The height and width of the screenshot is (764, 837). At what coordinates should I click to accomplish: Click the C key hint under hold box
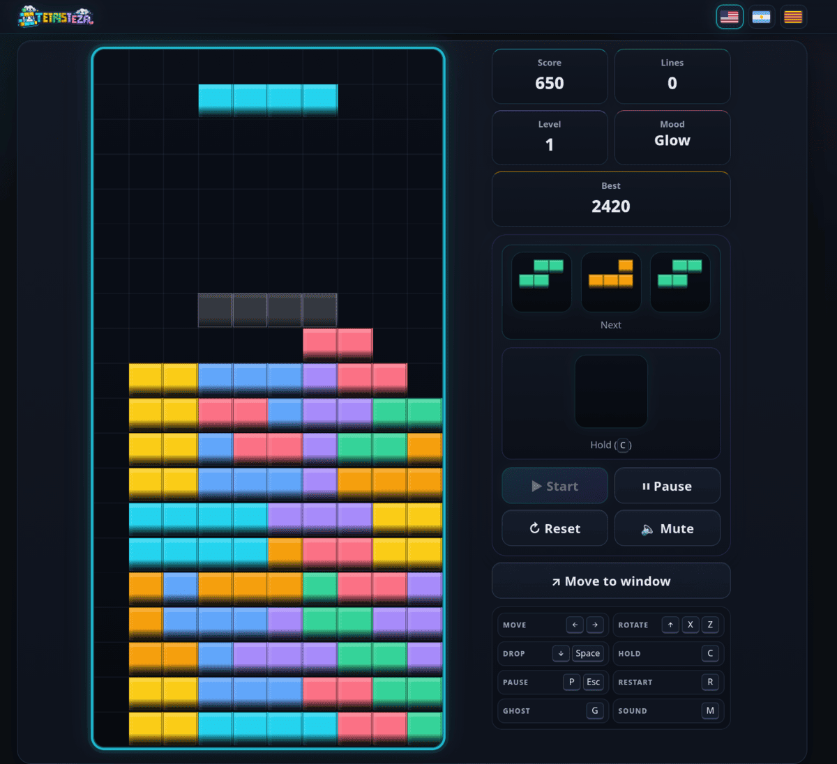coord(623,445)
